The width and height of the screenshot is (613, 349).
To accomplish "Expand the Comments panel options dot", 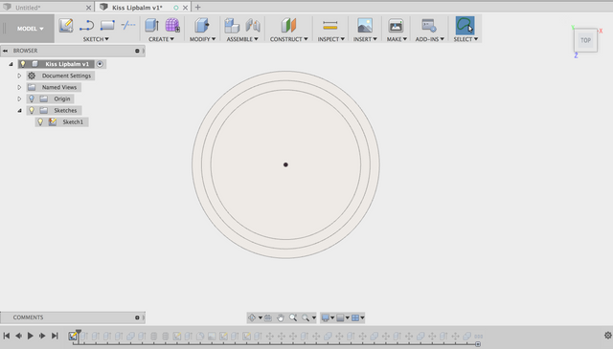I will (137, 317).
